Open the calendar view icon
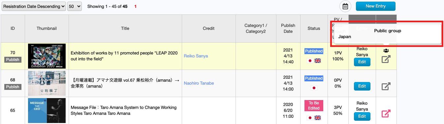The width and height of the screenshot is (444, 124). (x=345, y=6)
